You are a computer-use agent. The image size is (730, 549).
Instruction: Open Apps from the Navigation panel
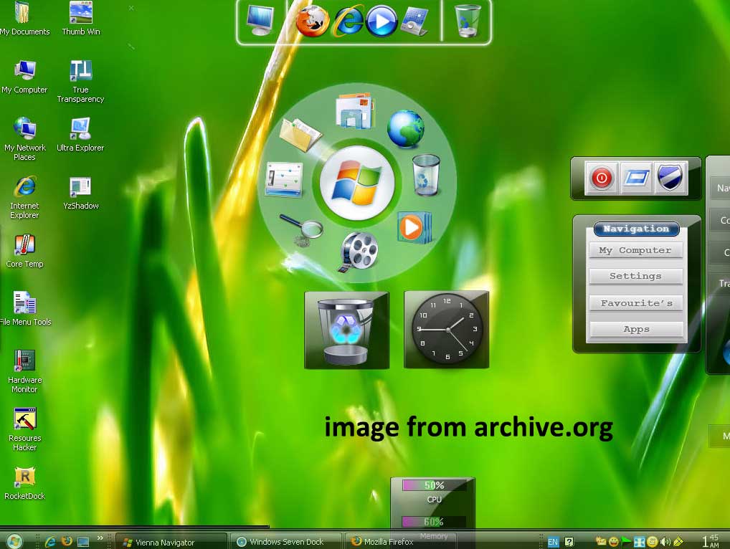point(635,329)
